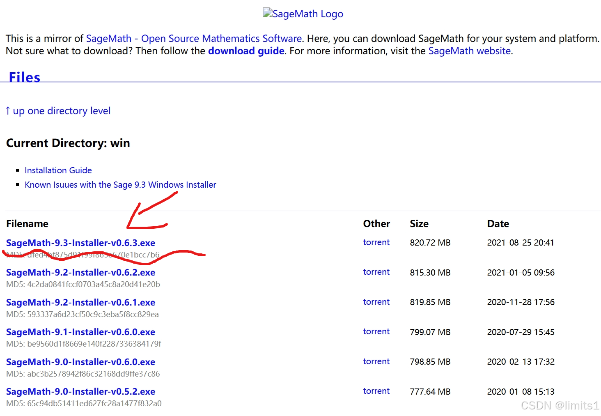The image size is (601, 416).
Task: Open torrent link for SageMath-9.1 v0.6.0
Action: click(376, 331)
